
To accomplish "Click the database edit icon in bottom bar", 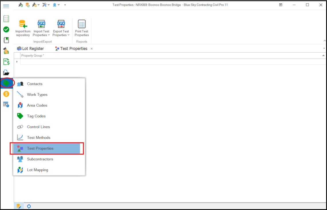I will 19,206.
